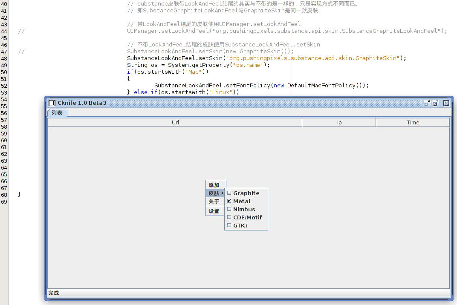Click the Ip column header
The image size is (457, 305).
(x=339, y=122)
